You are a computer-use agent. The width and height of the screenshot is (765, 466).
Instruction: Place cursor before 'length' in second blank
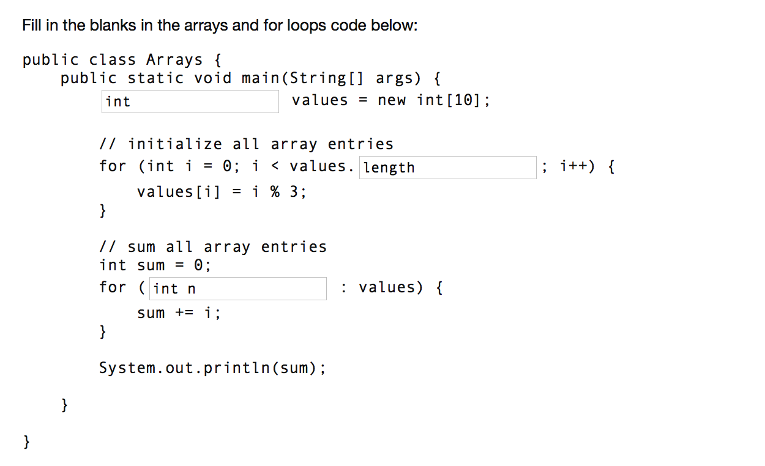(362, 167)
